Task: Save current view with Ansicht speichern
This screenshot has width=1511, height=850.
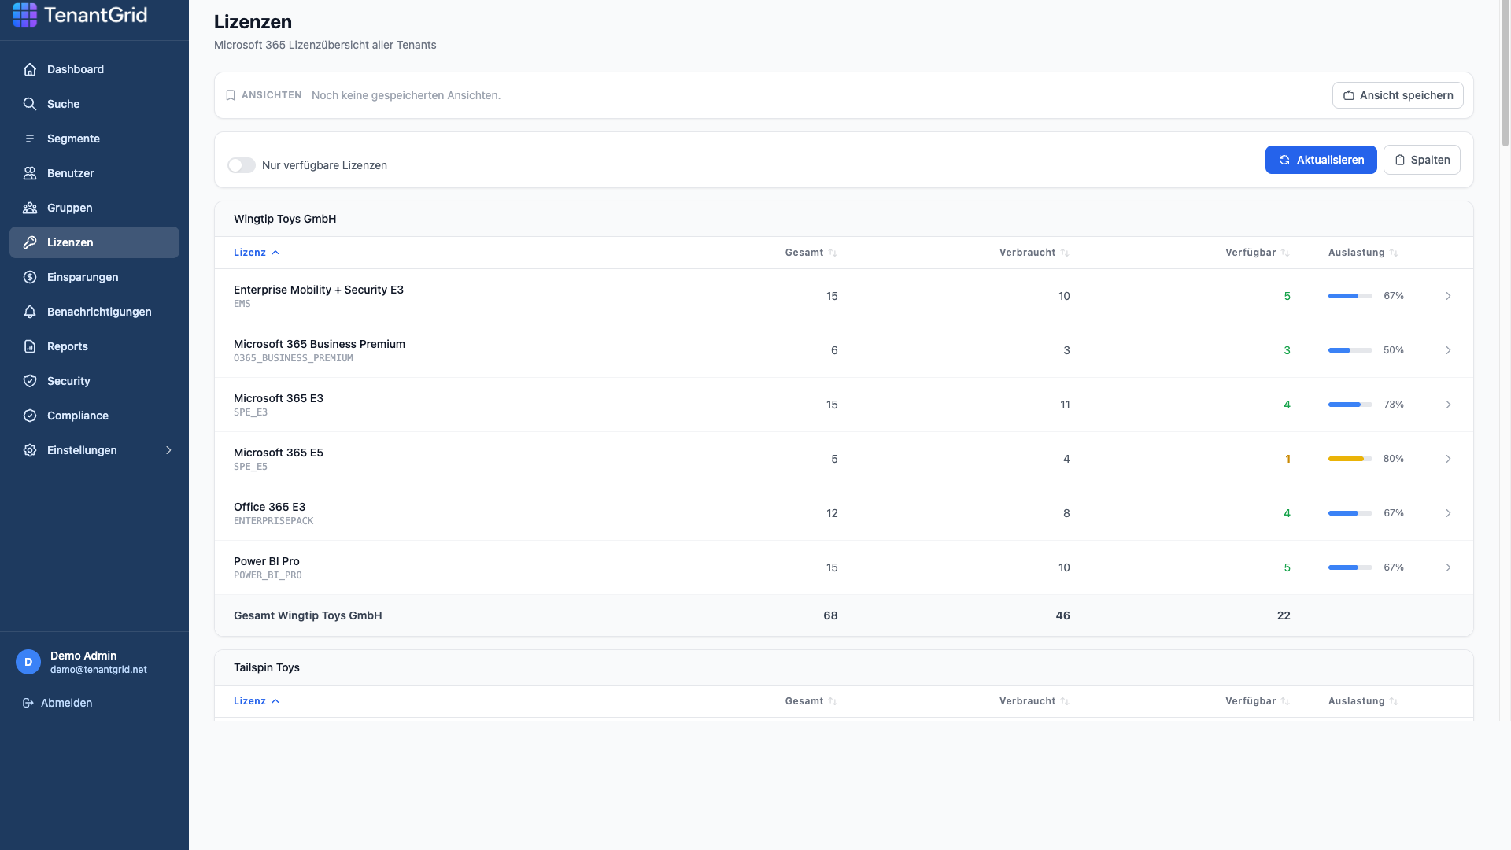Action: (x=1398, y=95)
